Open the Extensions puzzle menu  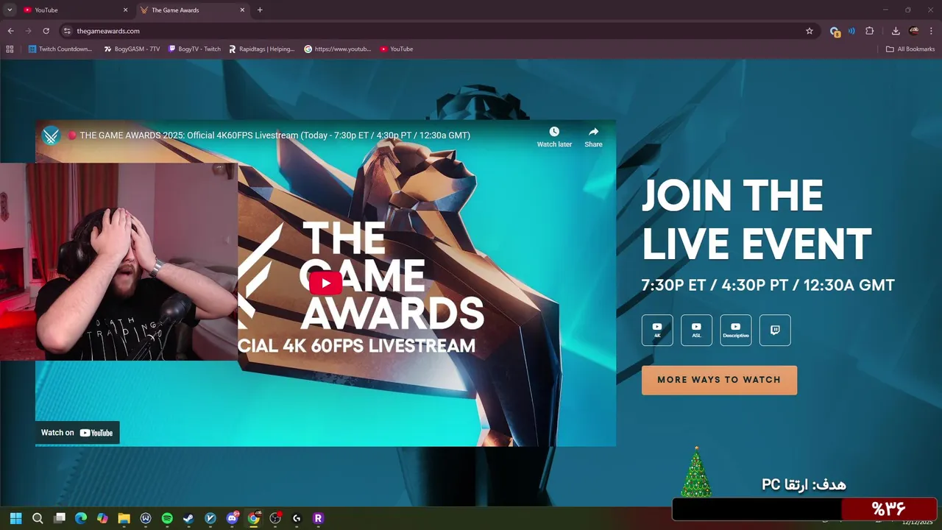869,31
